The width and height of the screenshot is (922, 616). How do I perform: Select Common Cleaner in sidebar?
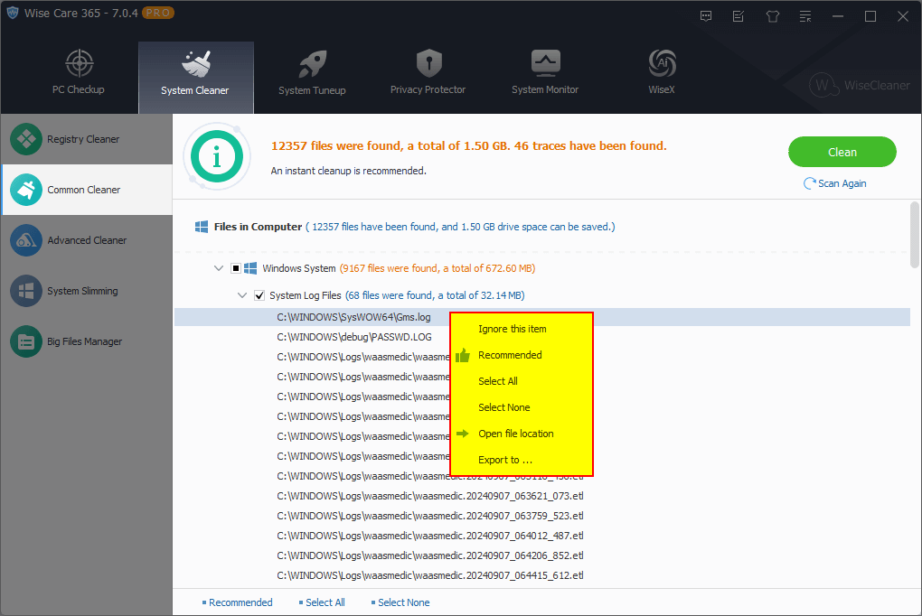point(87,190)
